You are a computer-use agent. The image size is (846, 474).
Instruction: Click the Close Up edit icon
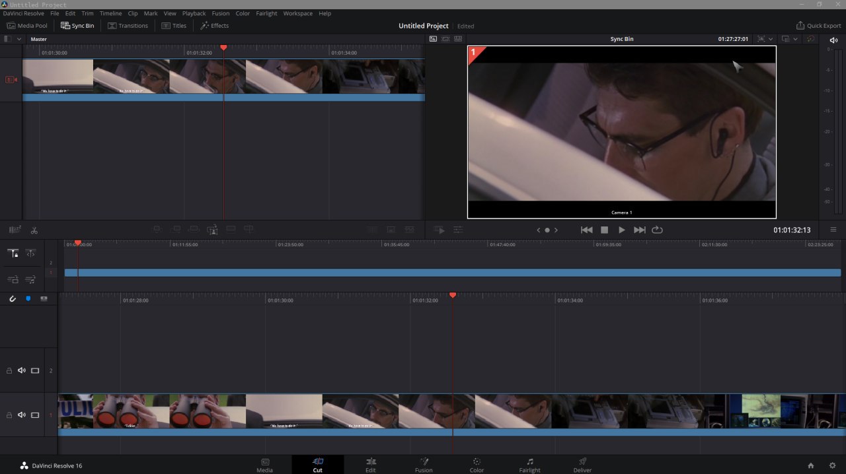pyautogui.click(x=212, y=229)
